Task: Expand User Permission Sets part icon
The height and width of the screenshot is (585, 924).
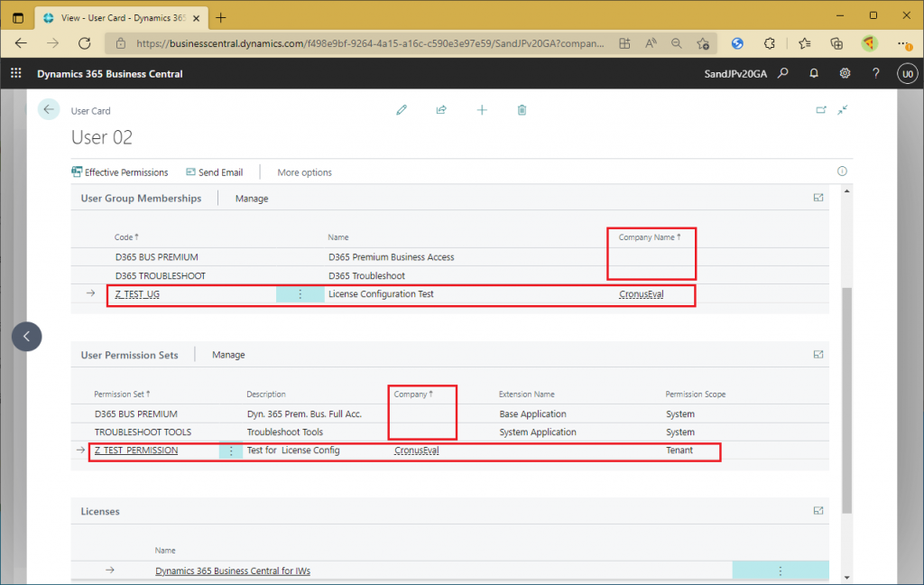Action: (818, 355)
